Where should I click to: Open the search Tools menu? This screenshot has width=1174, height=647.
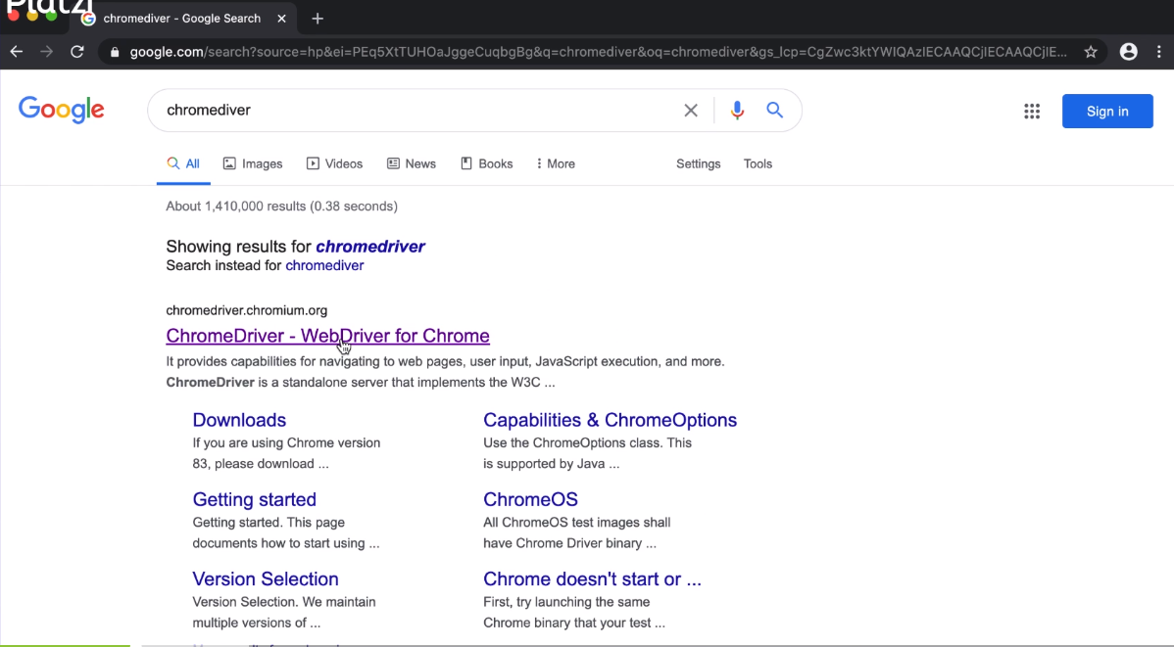coord(758,163)
